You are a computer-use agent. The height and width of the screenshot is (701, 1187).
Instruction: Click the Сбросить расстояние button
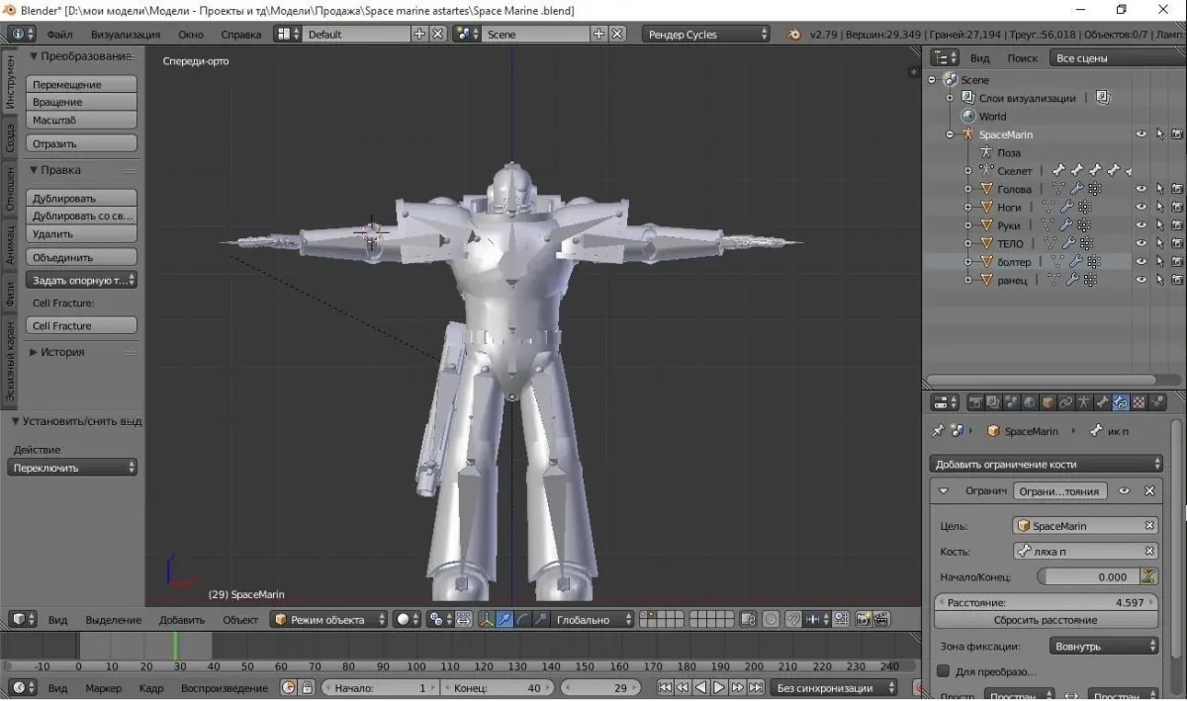pyautogui.click(x=1046, y=620)
